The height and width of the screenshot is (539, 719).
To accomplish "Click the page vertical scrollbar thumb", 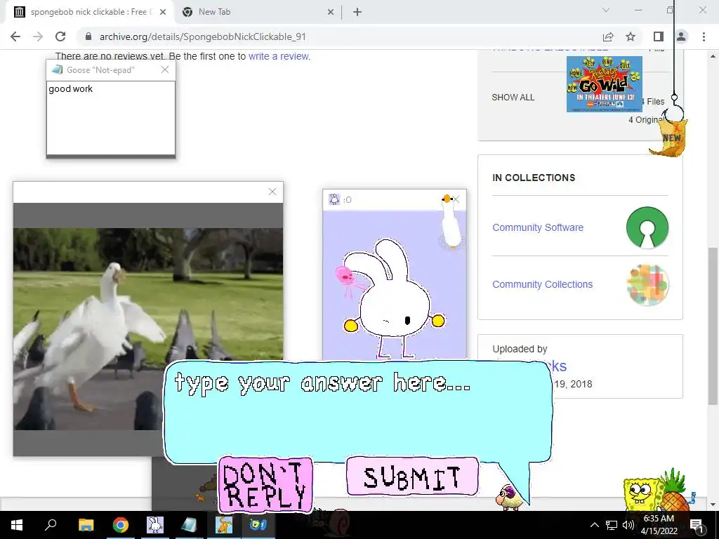I will pos(713,326).
